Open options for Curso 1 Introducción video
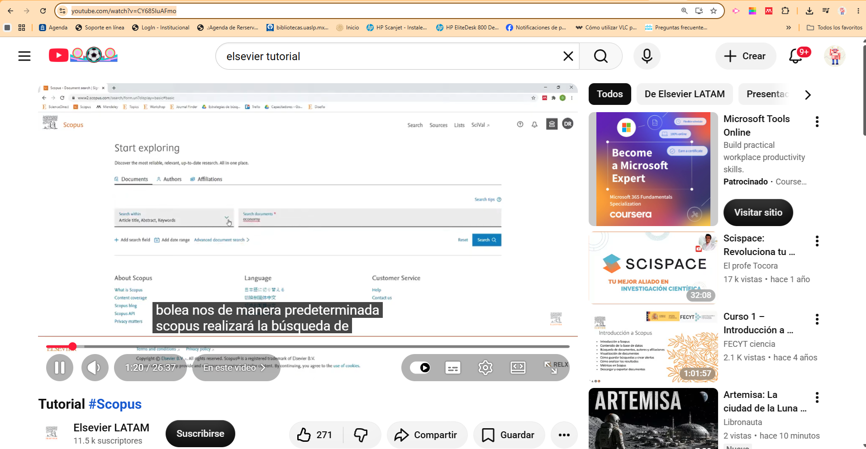The image size is (866, 449). 817,319
